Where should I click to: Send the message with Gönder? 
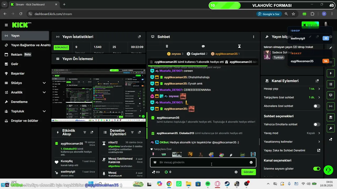(249, 172)
